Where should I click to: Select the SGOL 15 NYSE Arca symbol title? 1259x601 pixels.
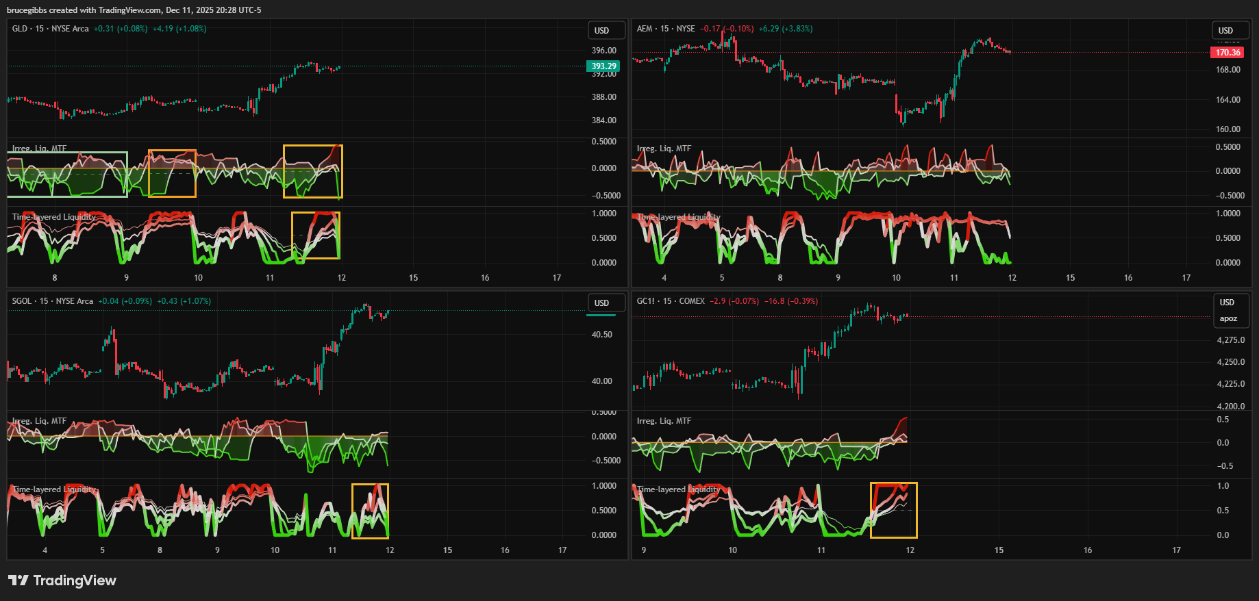click(53, 301)
